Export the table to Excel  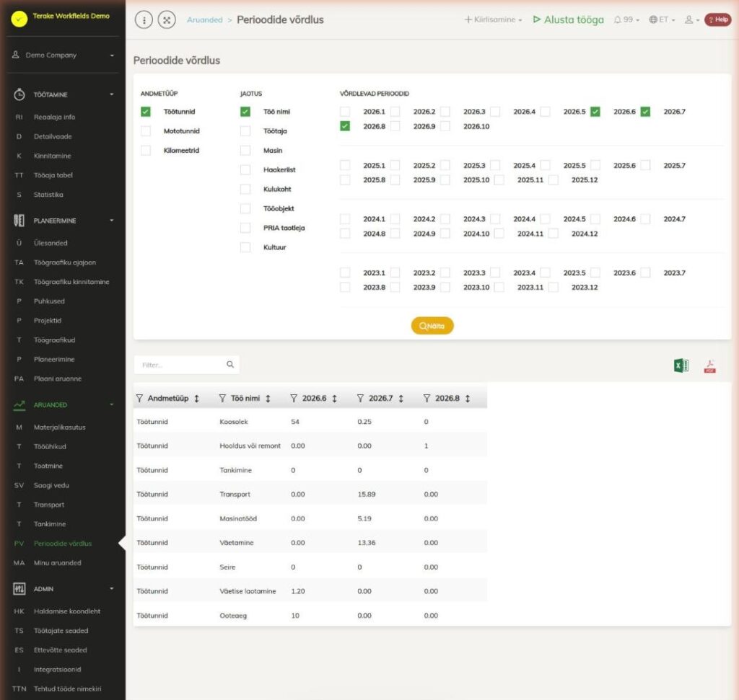pos(681,365)
